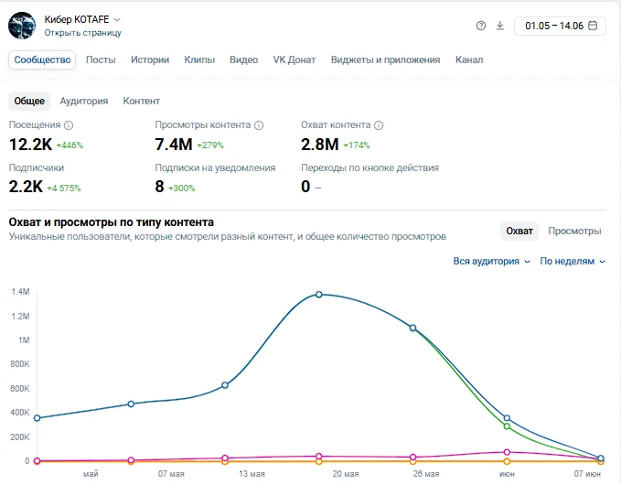
Task: Expand the Кибер KOTAFE community chevron
Action: click(117, 19)
